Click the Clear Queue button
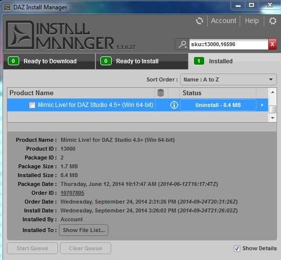This screenshot has height=260, width=281. (85, 248)
